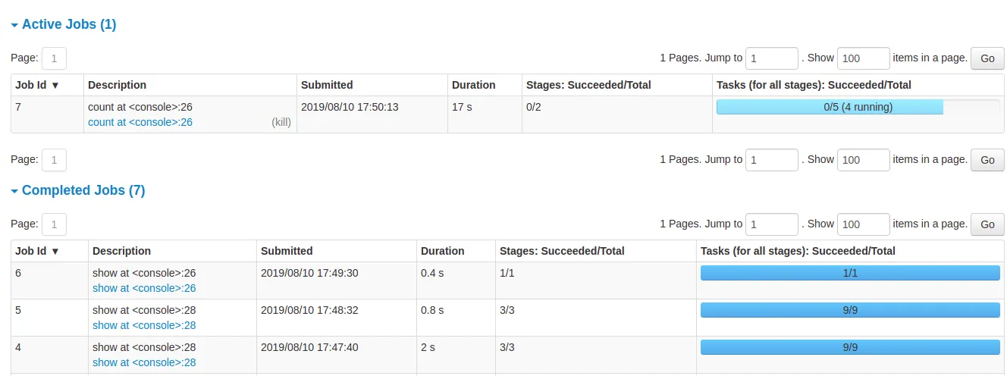This screenshot has width=1007, height=376.
Task: Click the 0/5 (4 running) progress bar
Action: (858, 107)
